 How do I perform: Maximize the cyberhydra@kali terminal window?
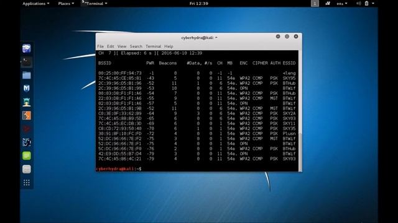coord(287,37)
